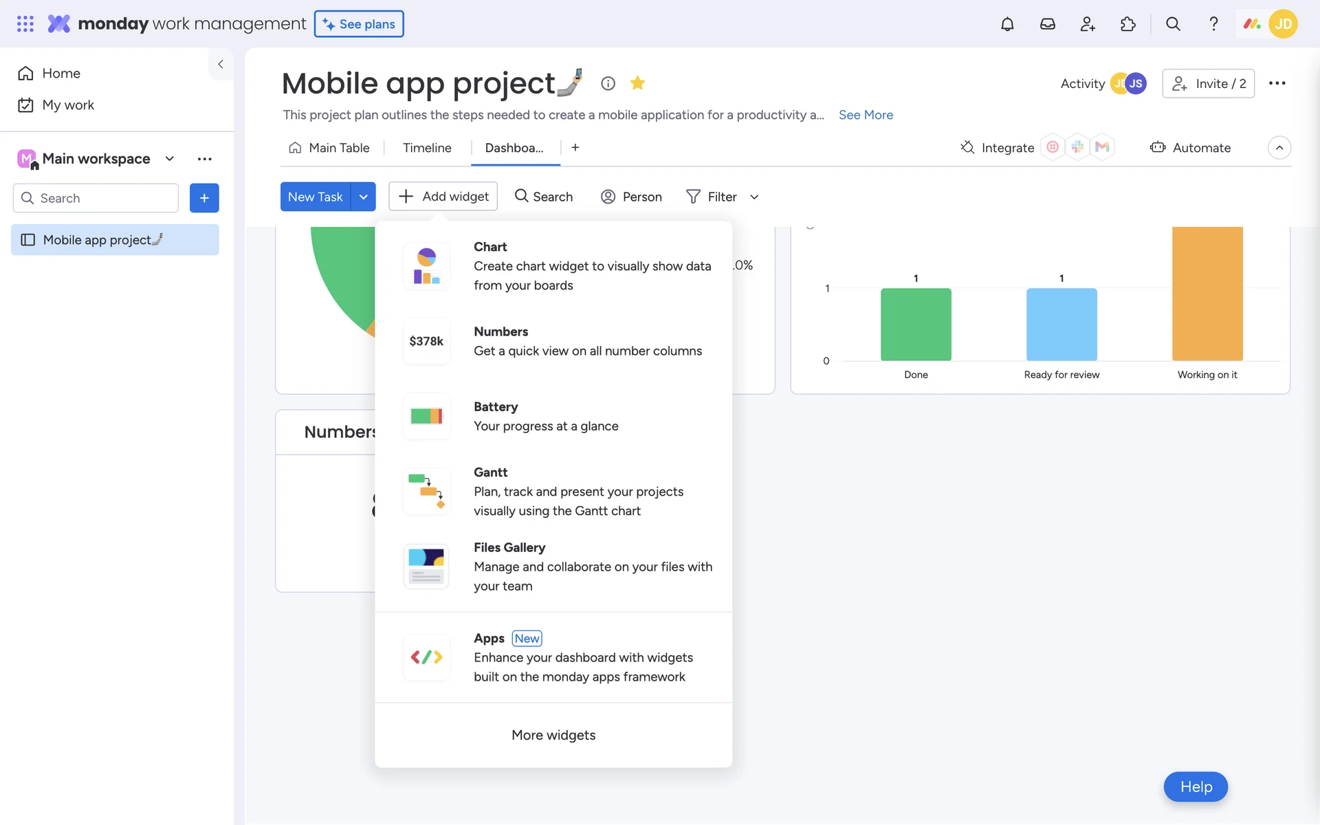Focus the sidebar Search field
Image resolution: width=1320 pixels, height=825 pixels.
tap(103, 198)
